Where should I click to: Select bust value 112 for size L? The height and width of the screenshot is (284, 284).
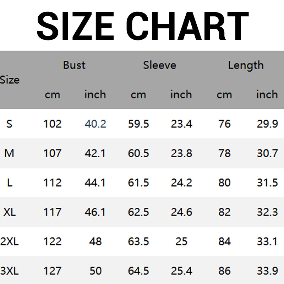click(x=53, y=183)
